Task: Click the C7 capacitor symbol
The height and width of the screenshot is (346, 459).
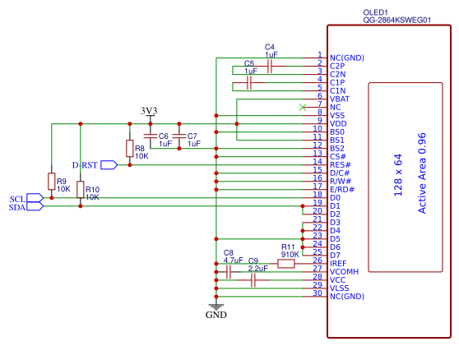Action: [x=179, y=136]
